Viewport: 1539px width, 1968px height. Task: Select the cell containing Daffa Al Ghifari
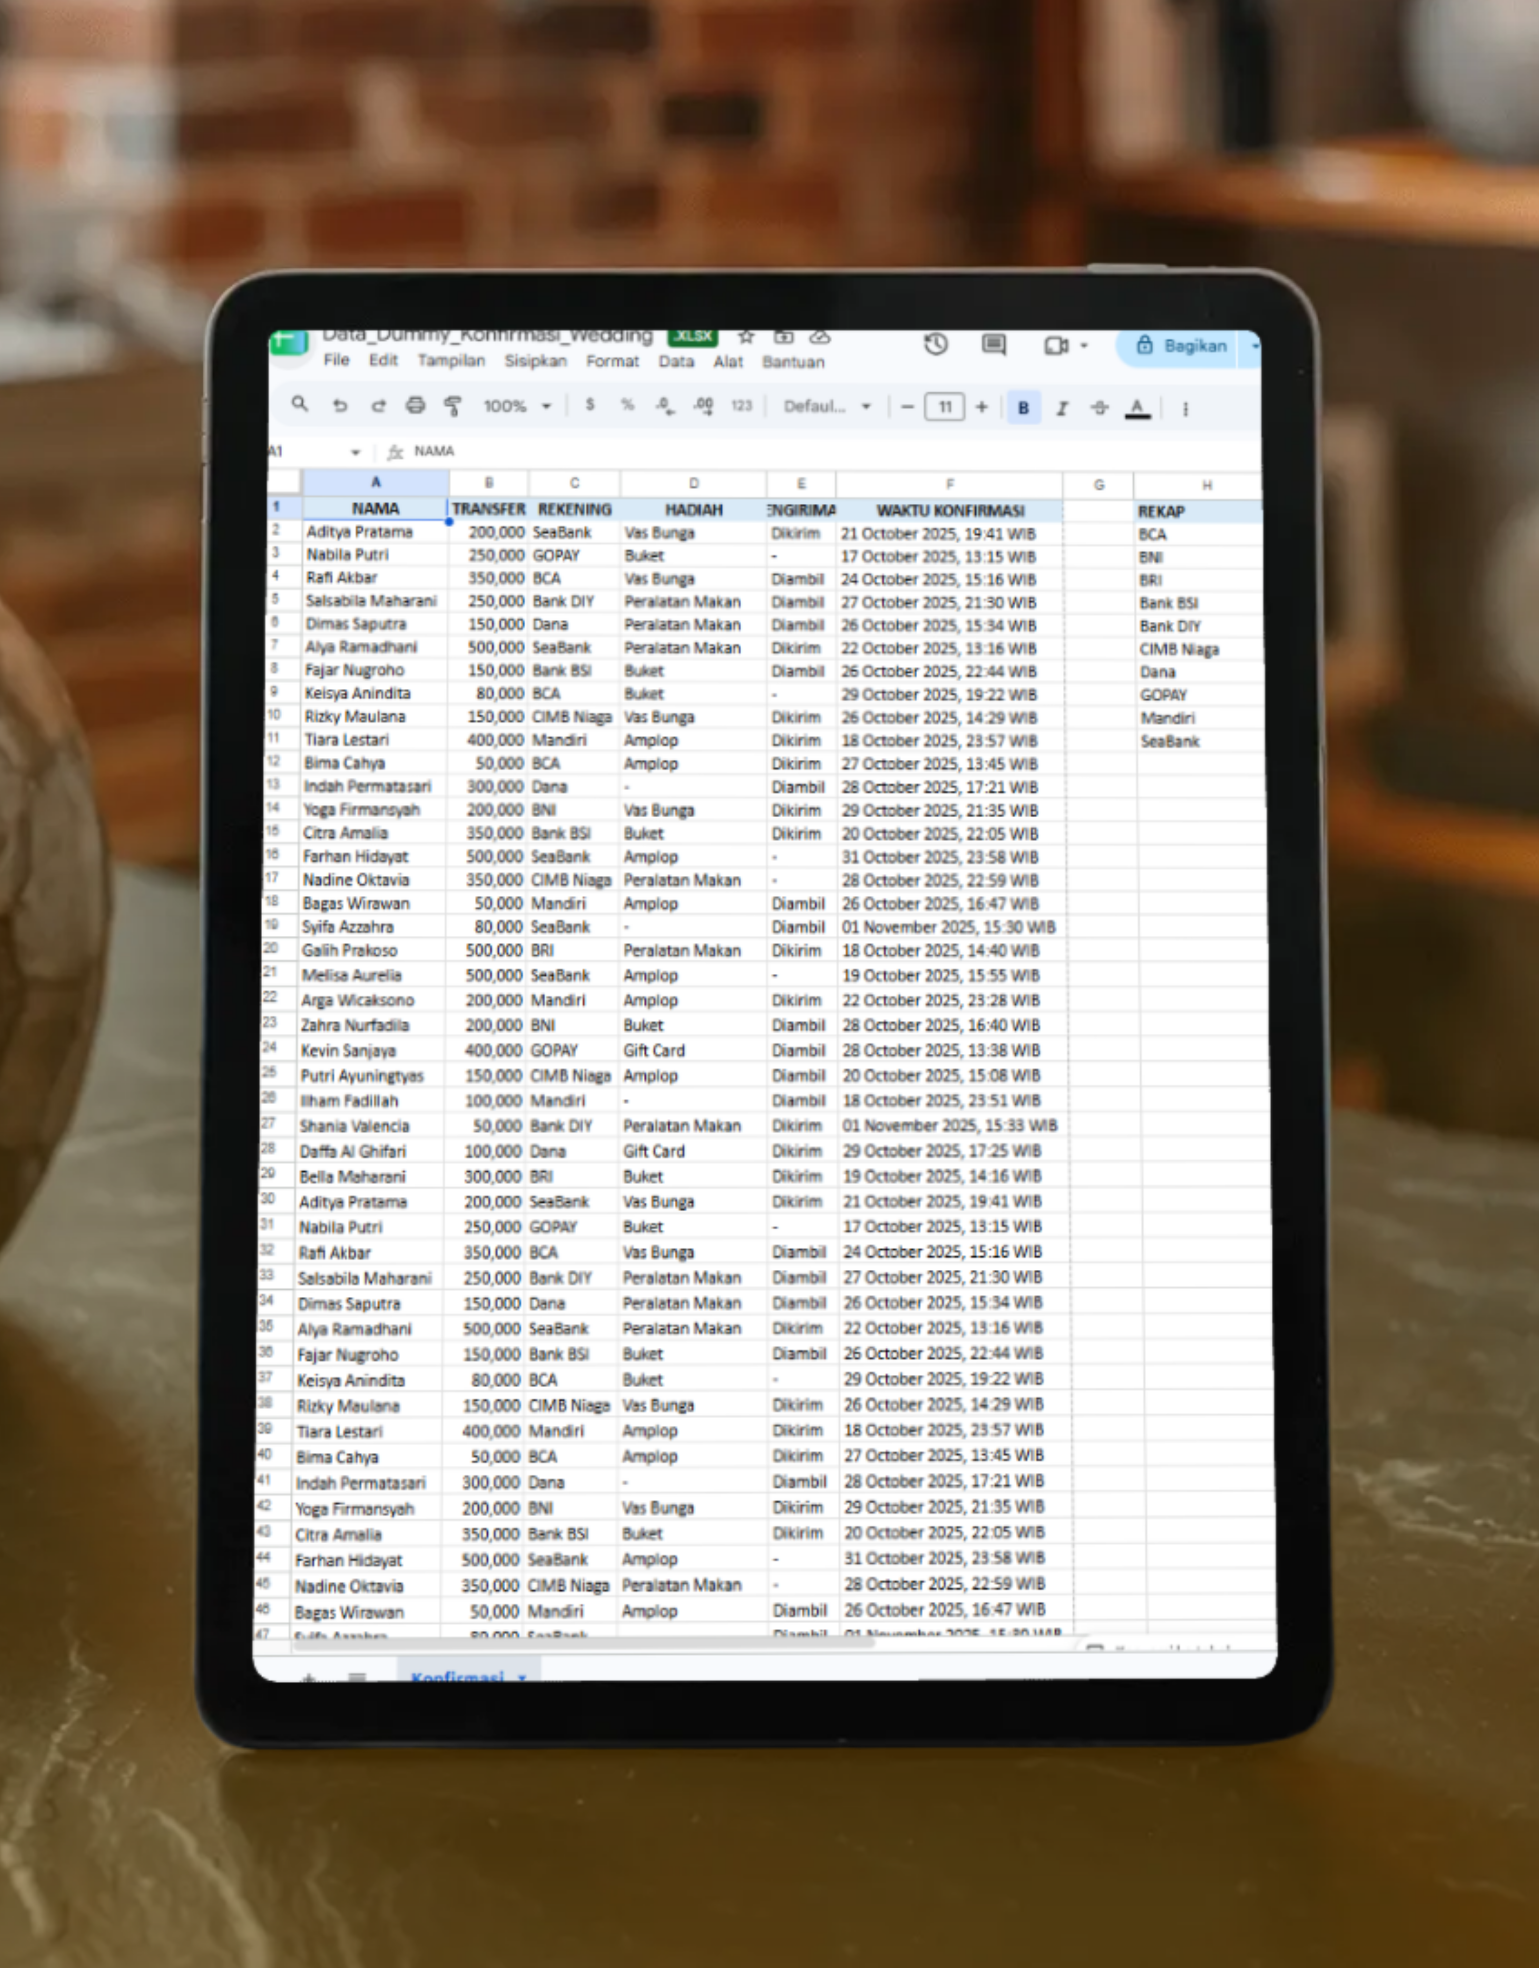[369, 1152]
